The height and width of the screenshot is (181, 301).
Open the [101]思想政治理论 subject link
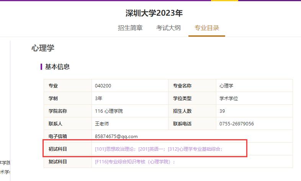click(x=115, y=149)
